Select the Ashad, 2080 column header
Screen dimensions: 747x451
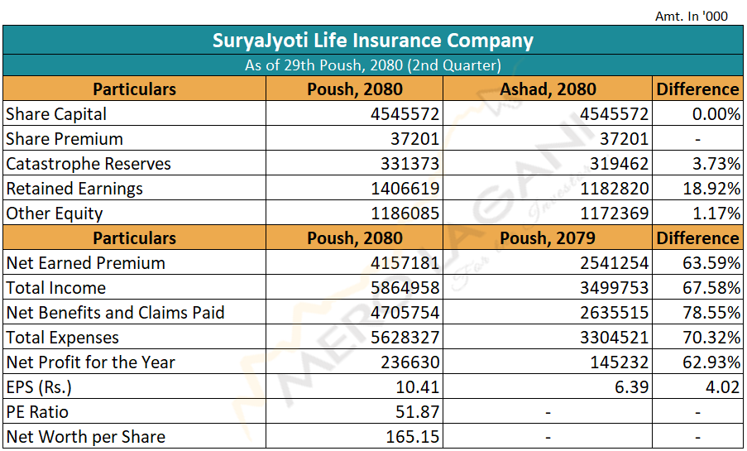(x=548, y=89)
